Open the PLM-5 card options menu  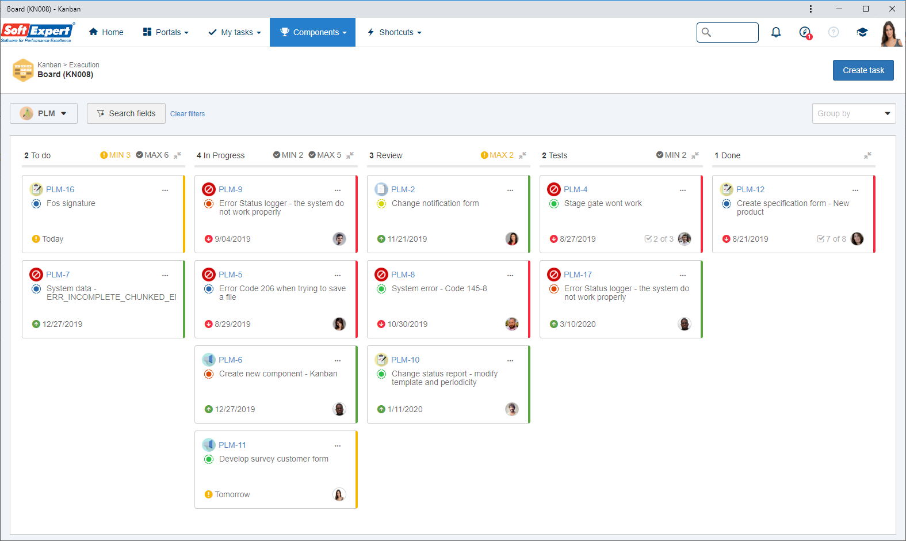click(338, 275)
